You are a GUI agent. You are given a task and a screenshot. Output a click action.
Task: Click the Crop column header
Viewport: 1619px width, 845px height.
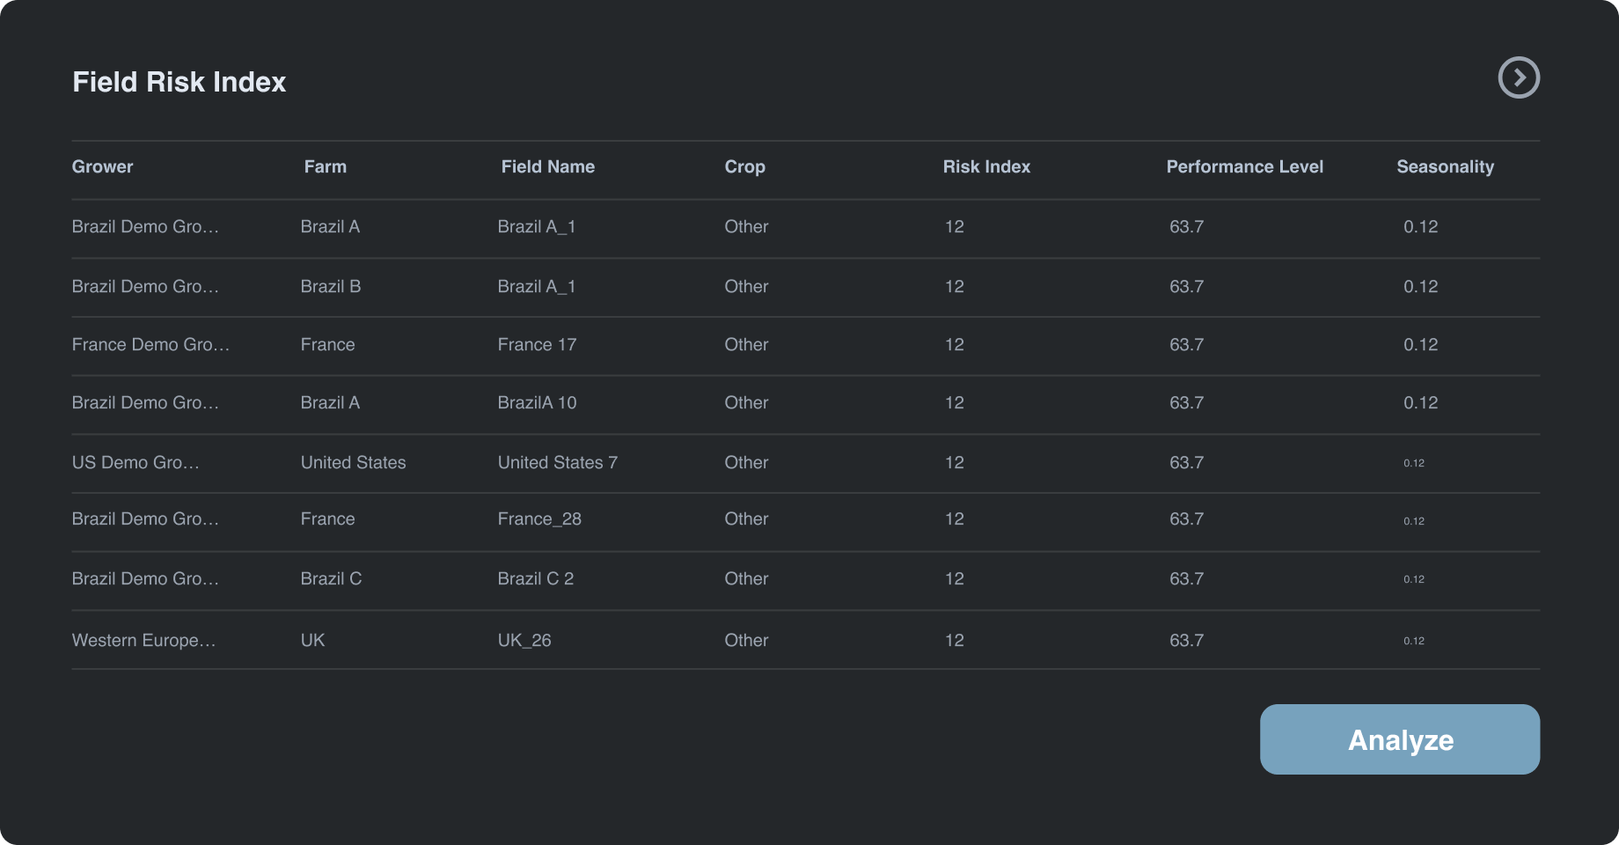point(744,166)
